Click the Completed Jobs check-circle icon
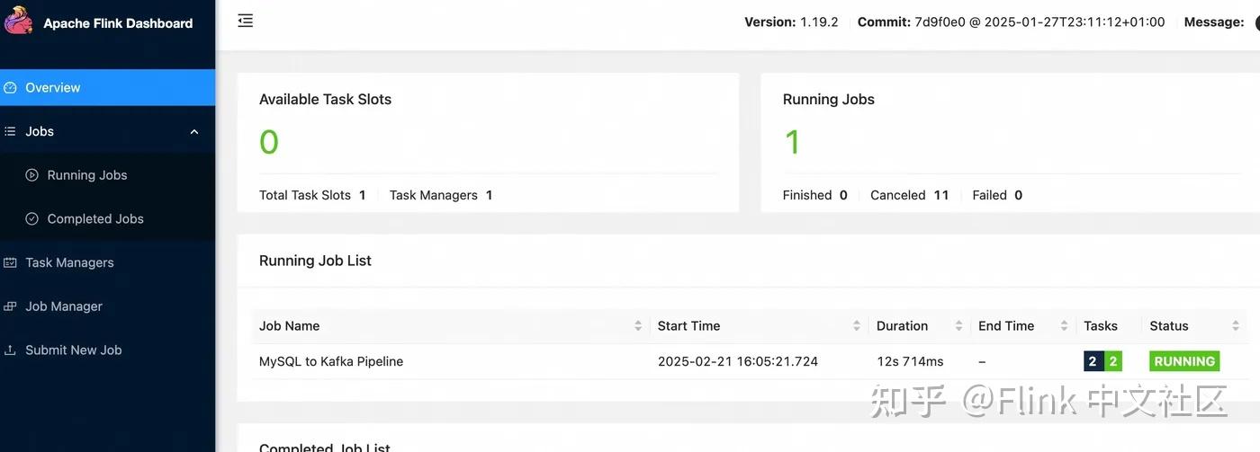This screenshot has height=452, width=1260. (32, 219)
